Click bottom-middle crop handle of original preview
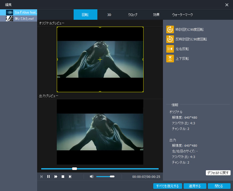Image resolution: width=233 pixels, height=191 pixels. click(x=100, y=92)
